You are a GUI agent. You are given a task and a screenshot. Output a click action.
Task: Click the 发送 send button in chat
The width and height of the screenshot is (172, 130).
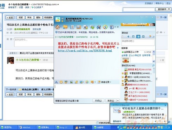(111, 101)
